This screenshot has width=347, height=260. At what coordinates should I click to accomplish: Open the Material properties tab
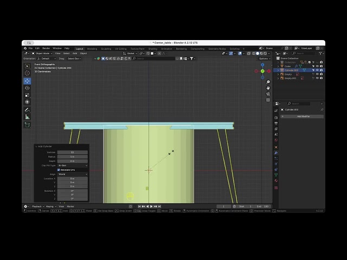click(276, 180)
